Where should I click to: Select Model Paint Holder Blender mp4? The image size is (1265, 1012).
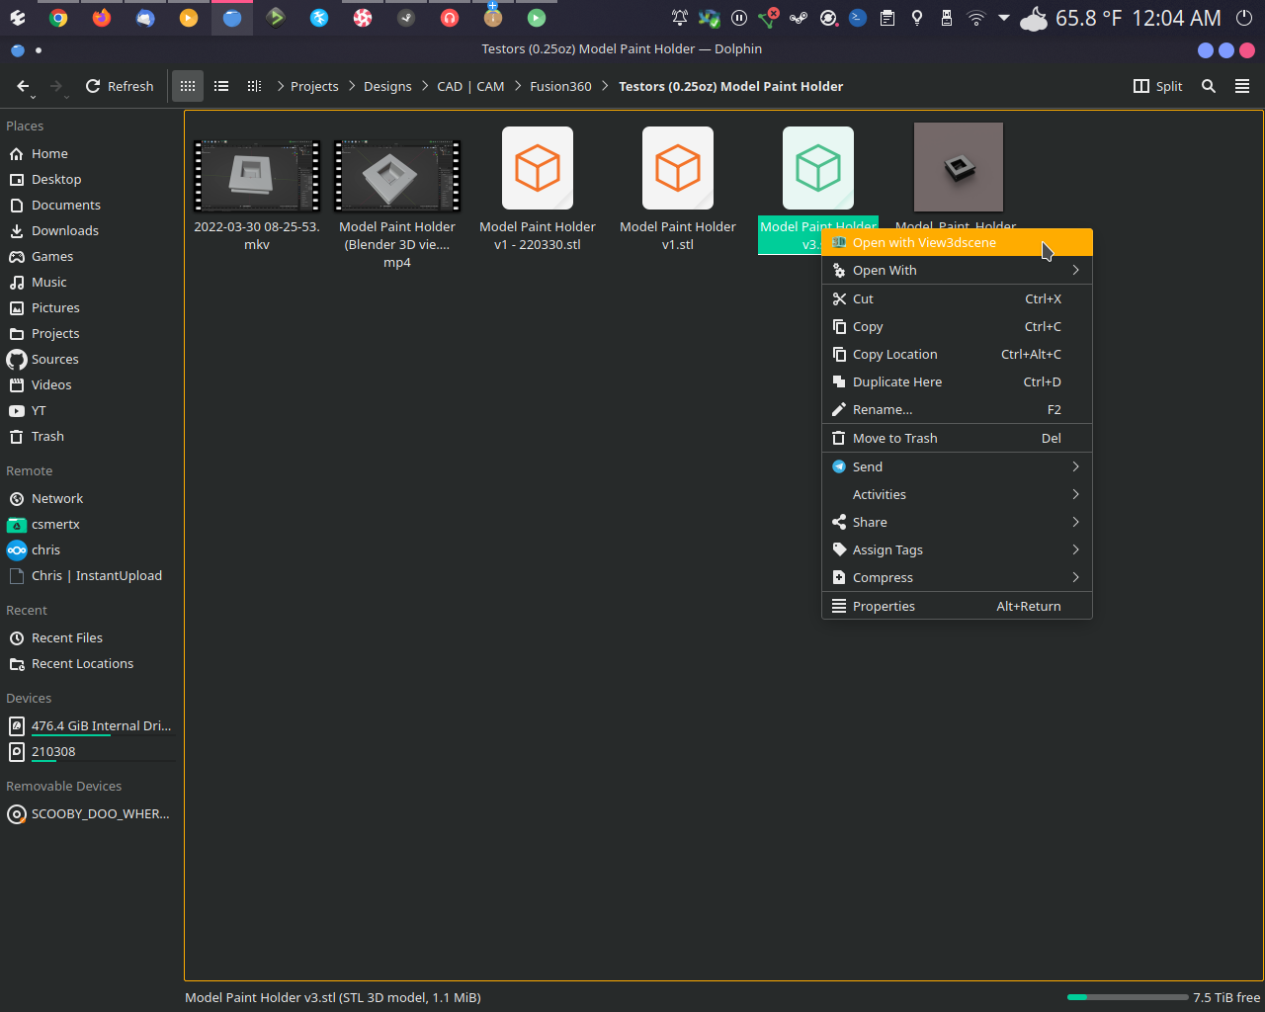click(x=397, y=197)
